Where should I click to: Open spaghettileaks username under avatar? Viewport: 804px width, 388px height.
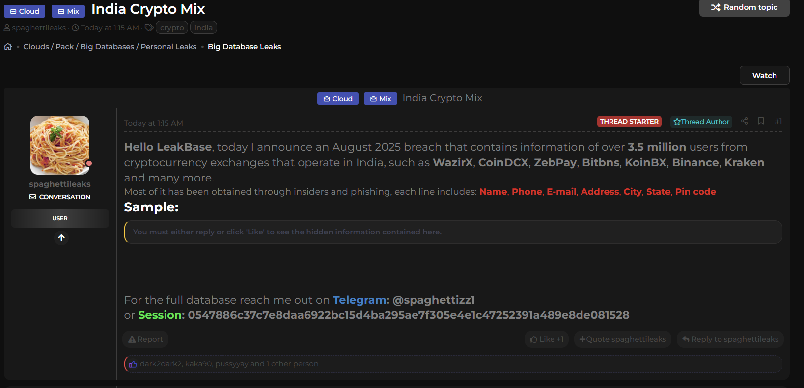pyautogui.click(x=60, y=184)
